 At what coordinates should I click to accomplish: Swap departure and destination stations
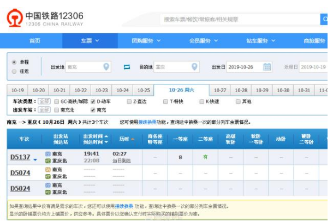click(127, 67)
